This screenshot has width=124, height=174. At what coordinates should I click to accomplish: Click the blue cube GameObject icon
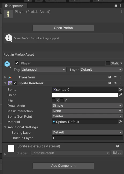[x=7, y=64]
